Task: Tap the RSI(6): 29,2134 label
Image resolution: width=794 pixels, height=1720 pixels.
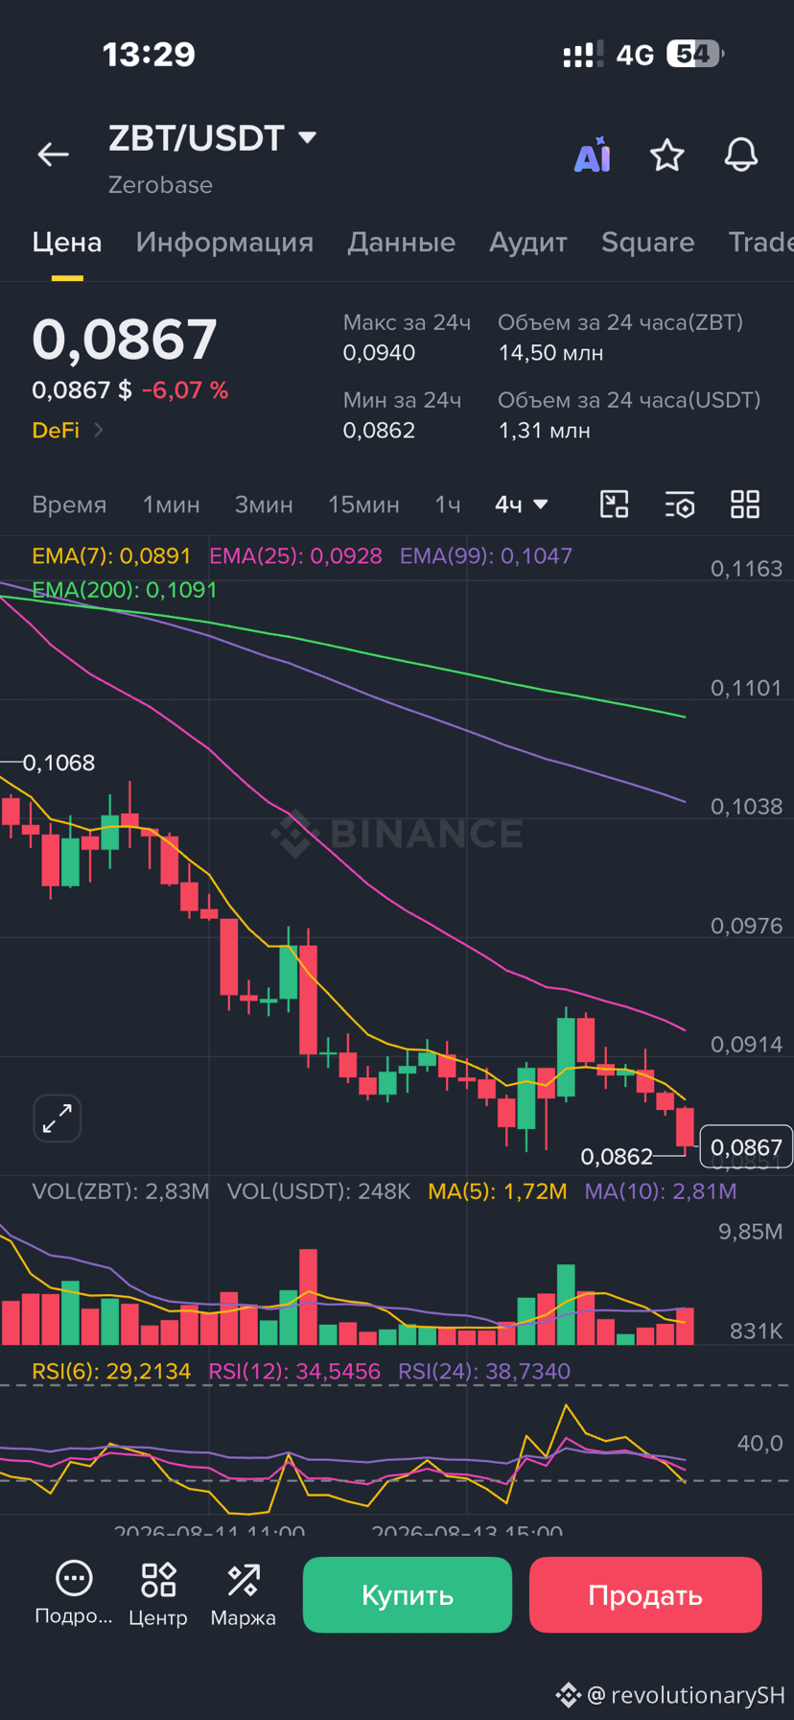Action: 111,1372
